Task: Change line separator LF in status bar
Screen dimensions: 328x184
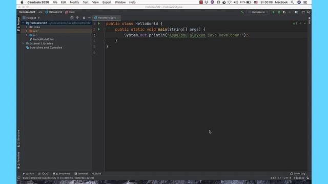Action: [x=280, y=178]
